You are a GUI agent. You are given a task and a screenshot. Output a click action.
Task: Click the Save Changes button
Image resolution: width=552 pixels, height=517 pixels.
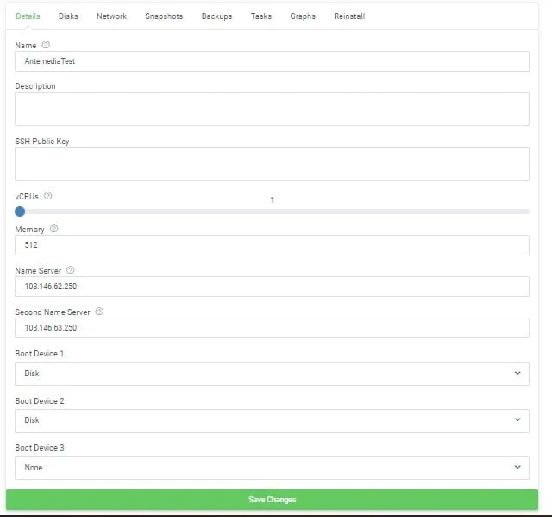click(x=272, y=500)
